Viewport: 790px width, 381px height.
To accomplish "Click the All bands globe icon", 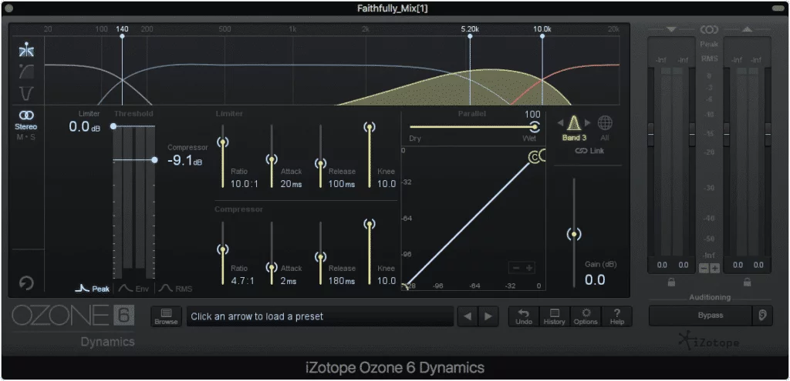I will 606,123.
